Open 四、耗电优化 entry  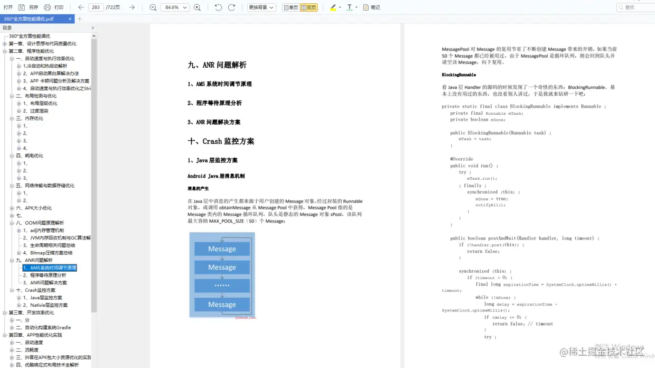pyautogui.click(x=30, y=155)
